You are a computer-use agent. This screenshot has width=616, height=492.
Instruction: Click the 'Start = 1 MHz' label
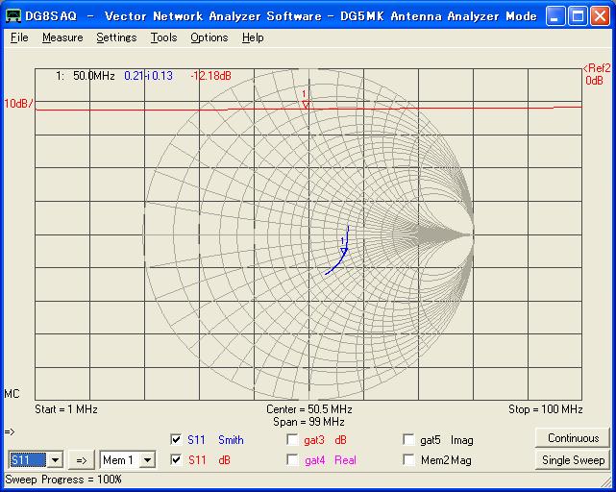click(66, 409)
